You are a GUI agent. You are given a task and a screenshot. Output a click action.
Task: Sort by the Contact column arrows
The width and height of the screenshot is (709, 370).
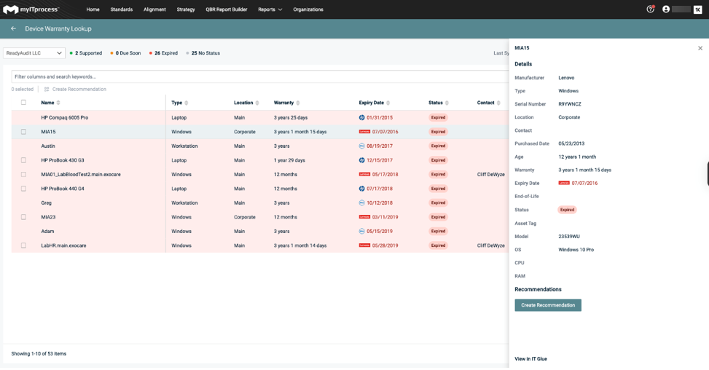click(x=498, y=103)
